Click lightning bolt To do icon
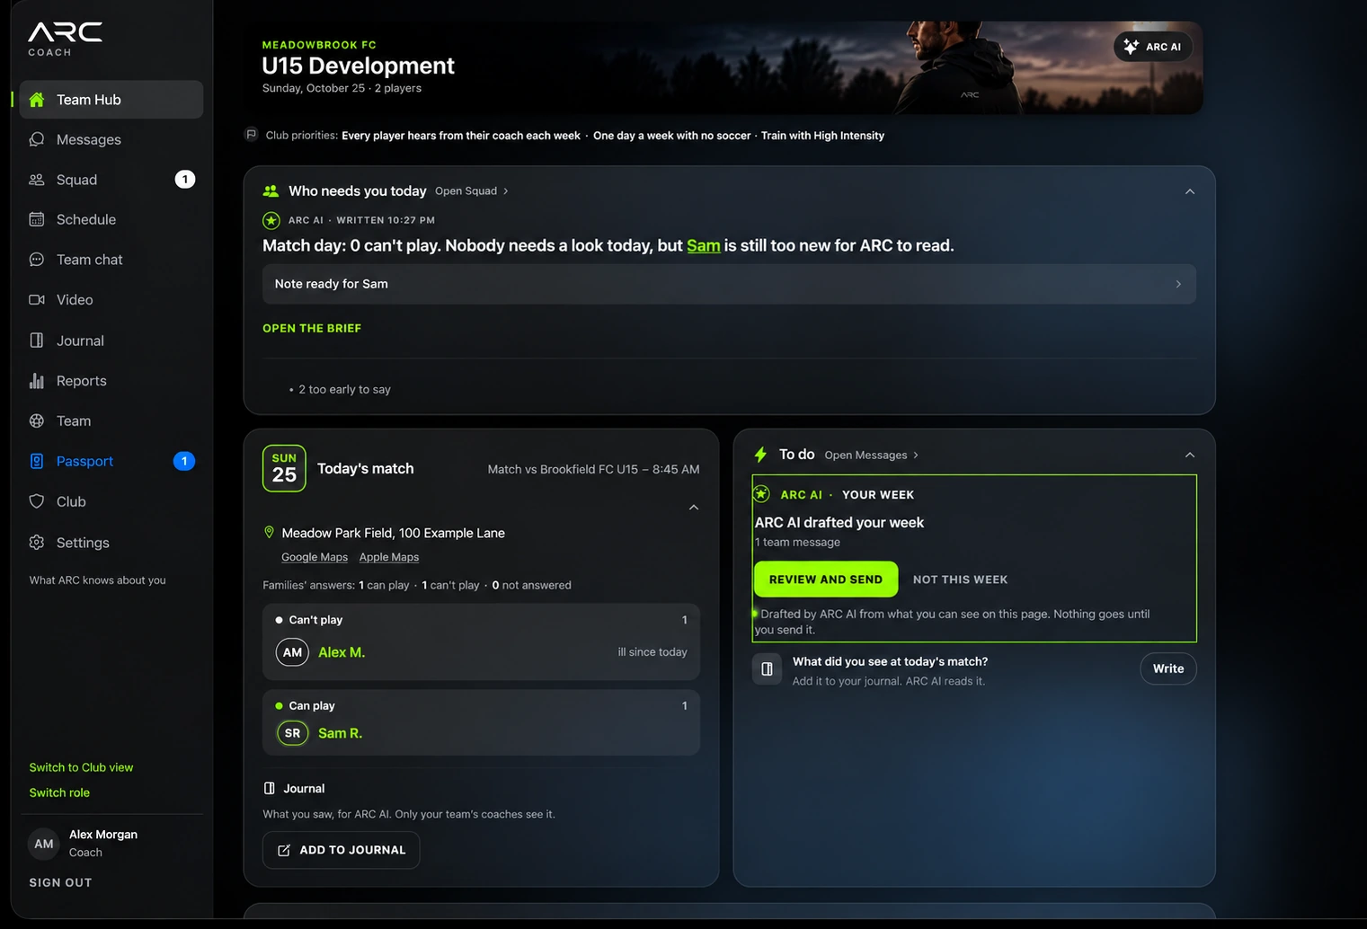 pyautogui.click(x=760, y=455)
